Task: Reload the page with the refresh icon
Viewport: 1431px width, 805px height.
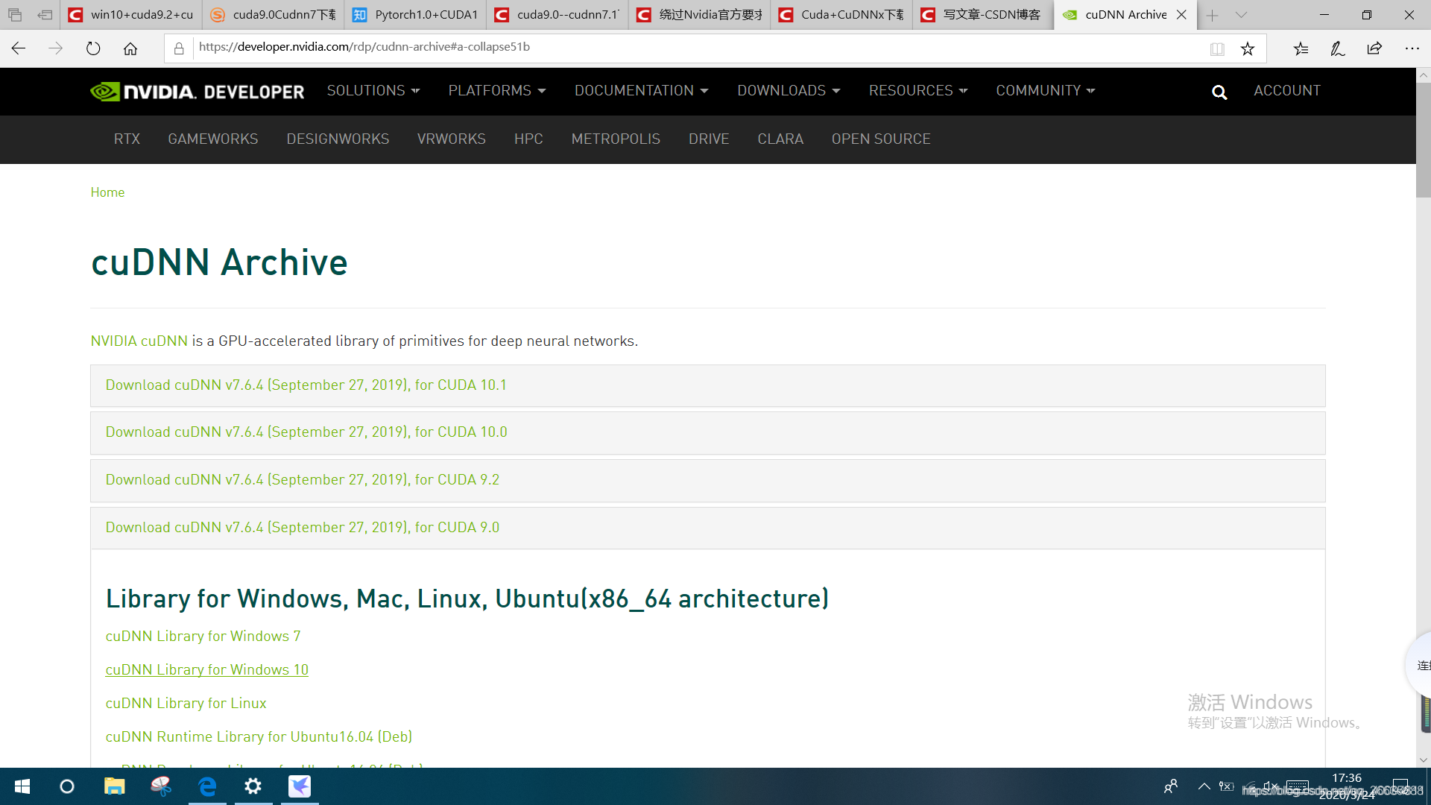Action: (x=93, y=48)
